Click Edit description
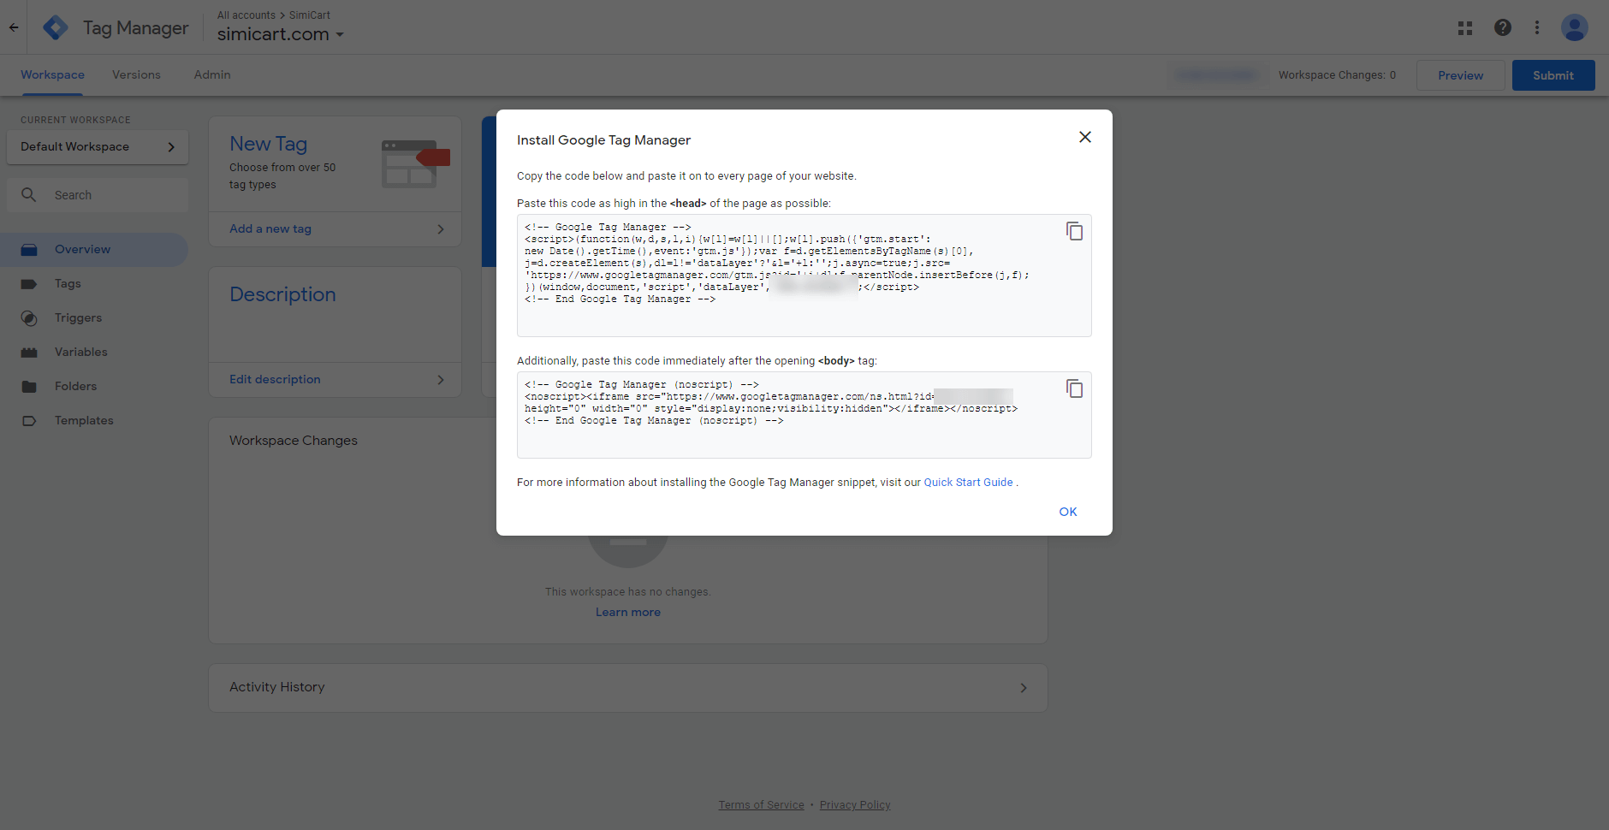 point(275,380)
